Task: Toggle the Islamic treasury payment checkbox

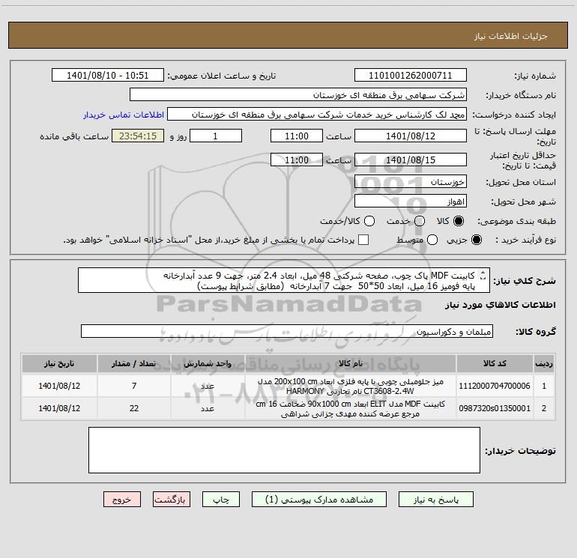Action: [363, 240]
